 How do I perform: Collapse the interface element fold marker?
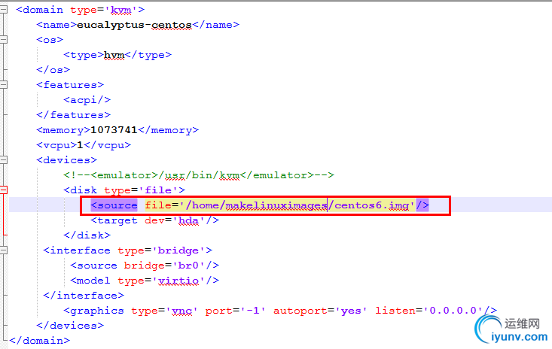(3, 250)
